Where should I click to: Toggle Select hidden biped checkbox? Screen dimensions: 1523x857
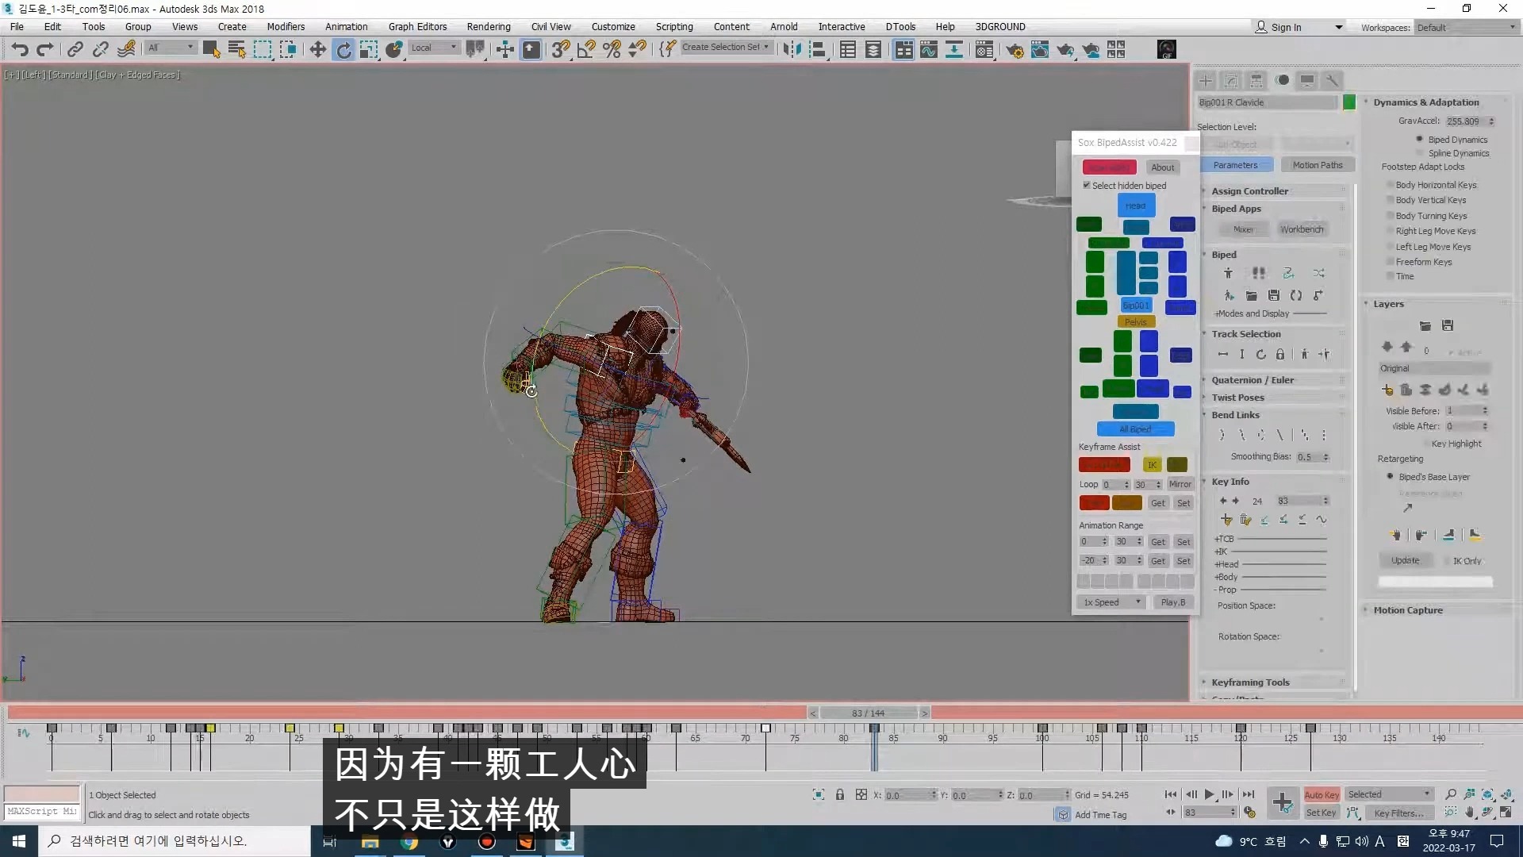click(x=1087, y=186)
